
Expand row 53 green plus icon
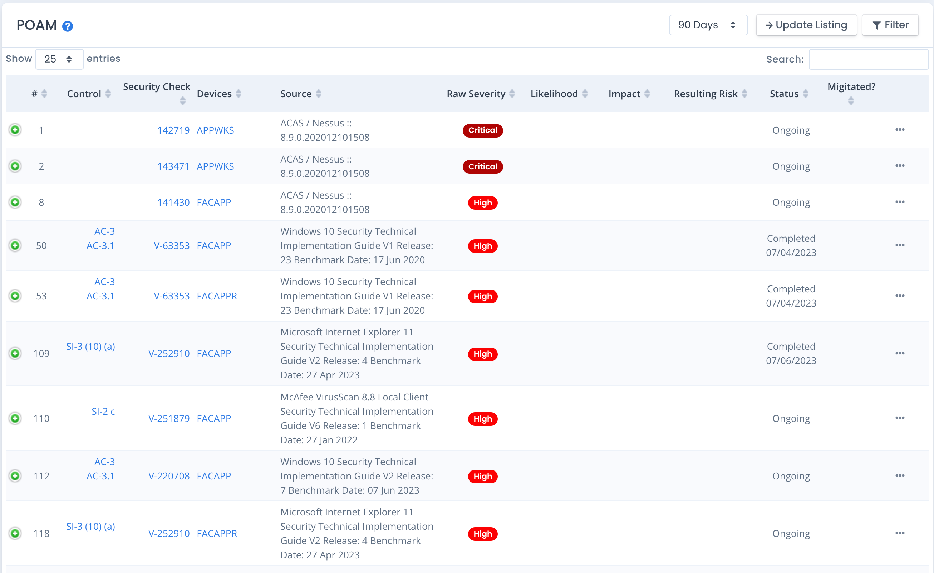tap(15, 296)
